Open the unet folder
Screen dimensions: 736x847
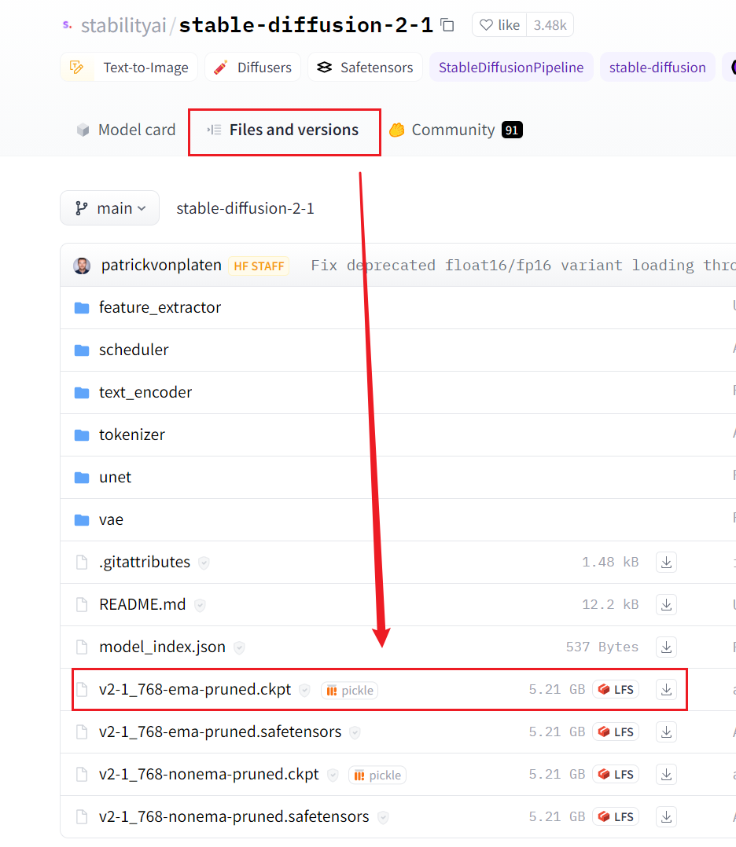(x=115, y=477)
